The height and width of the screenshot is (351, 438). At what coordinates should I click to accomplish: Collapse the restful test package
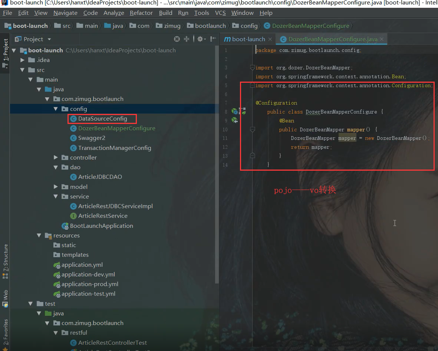(x=56, y=333)
